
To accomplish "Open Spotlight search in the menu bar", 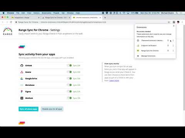I will [177, 13].
